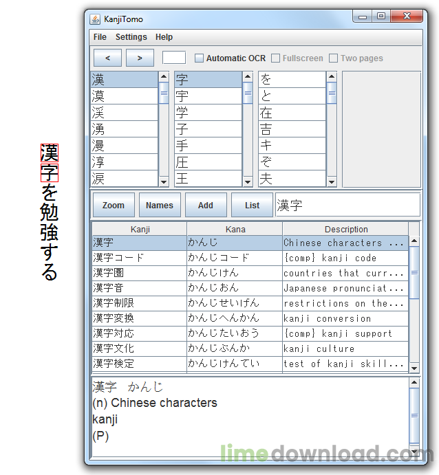Viewport: 439px width, 475px height.
Task: Click scroll up arrow of third character list
Action: pyautogui.click(x=332, y=76)
